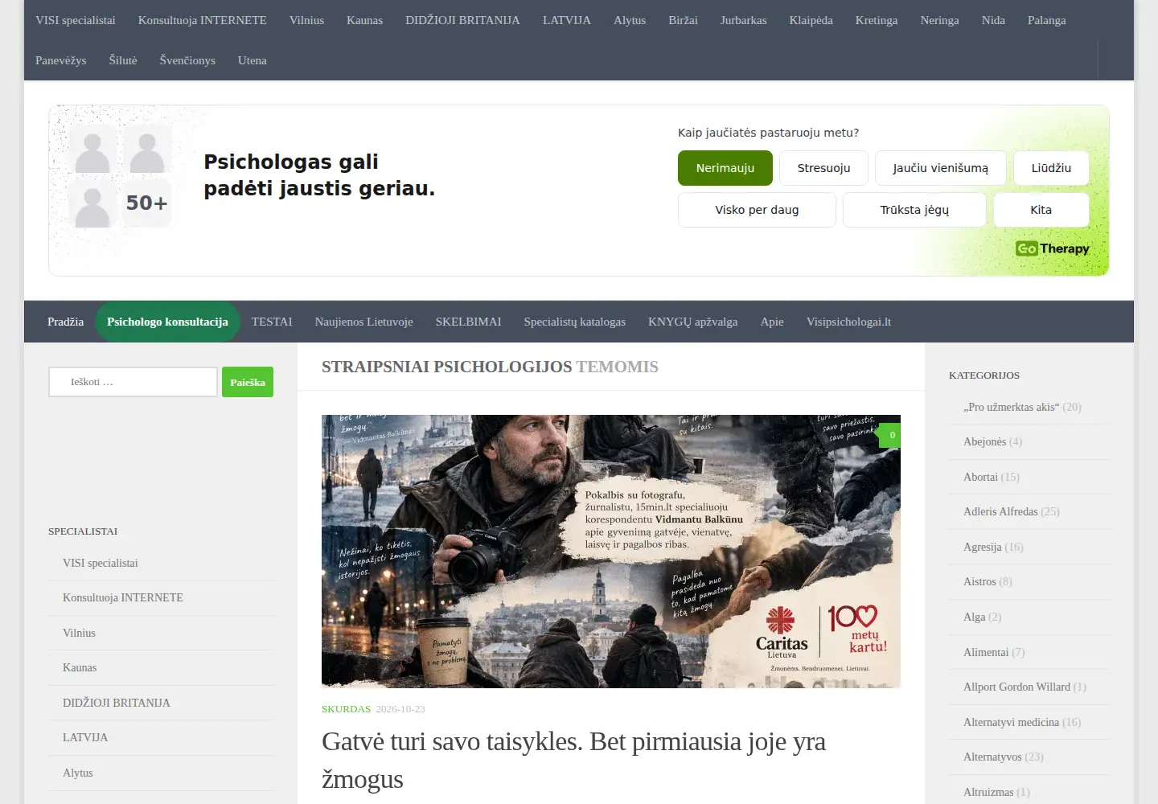Open Naujienos Lietuvoje menu item

click(x=364, y=322)
